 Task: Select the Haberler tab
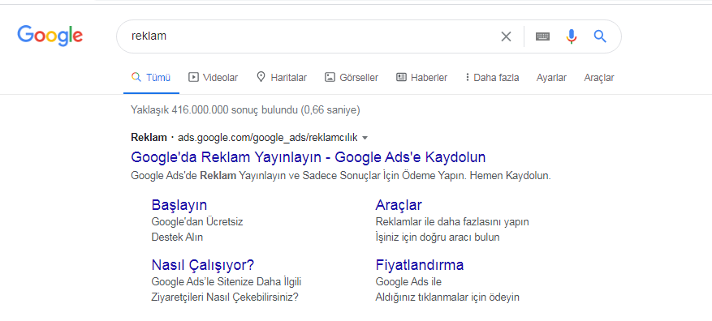point(422,78)
